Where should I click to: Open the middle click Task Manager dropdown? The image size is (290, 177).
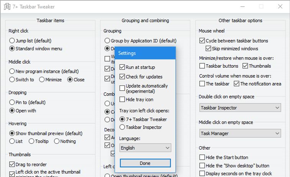240,134
